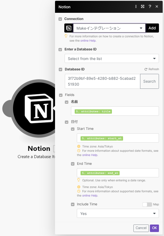Click the Add connection button
The height and width of the screenshot is (236, 164).
[152, 28]
